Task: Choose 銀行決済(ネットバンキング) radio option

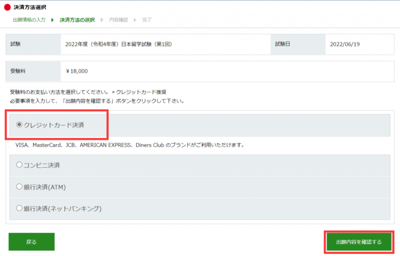Action: click(19, 208)
